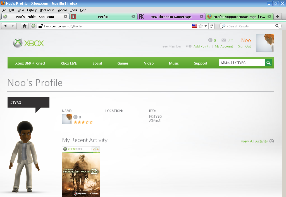The height and width of the screenshot is (197, 286).
Task: Click the header avatar picture
Action: tap(265, 43)
